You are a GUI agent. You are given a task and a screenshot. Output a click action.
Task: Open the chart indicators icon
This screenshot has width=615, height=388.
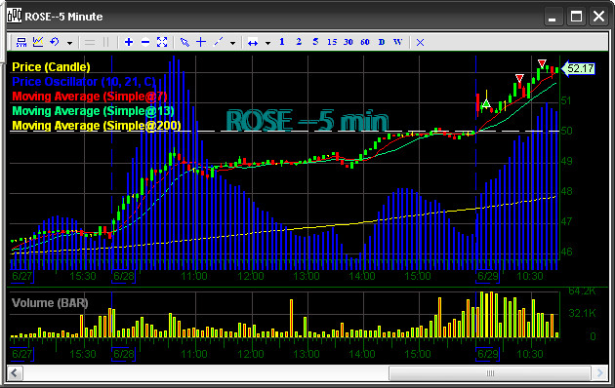[x=38, y=42]
